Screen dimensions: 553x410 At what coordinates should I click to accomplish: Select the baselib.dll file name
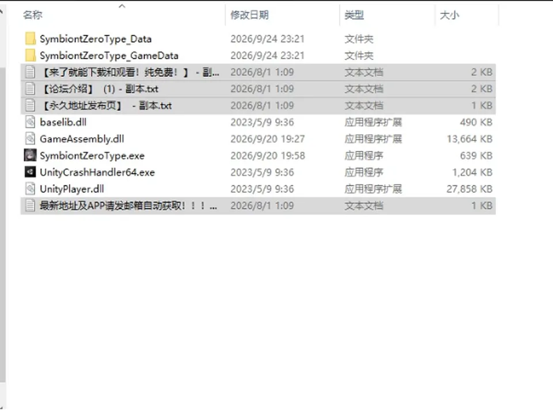pos(63,122)
